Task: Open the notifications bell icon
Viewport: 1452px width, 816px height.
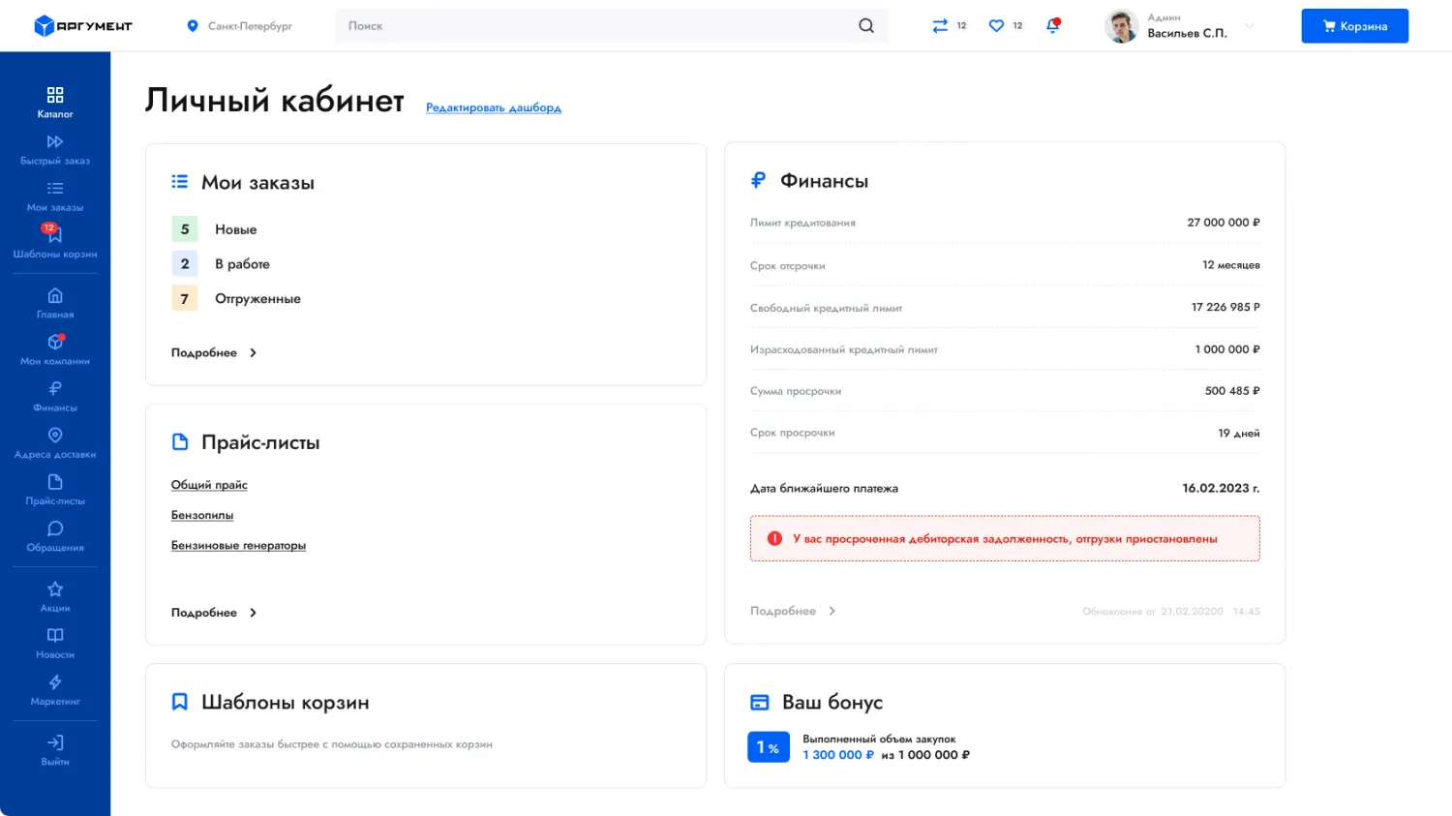Action: tap(1052, 26)
